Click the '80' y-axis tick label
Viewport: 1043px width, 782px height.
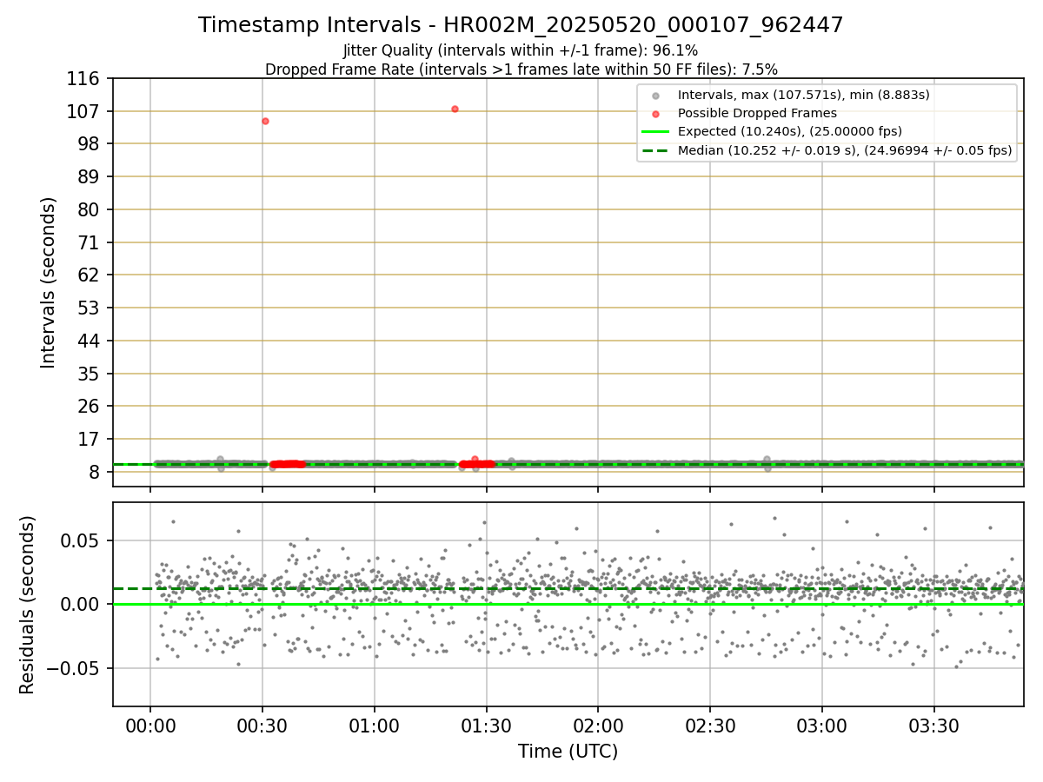[90, 209]
